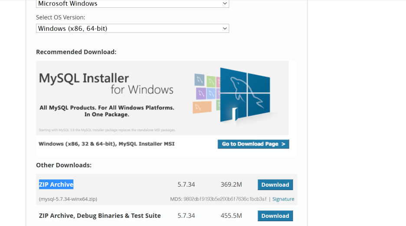The image size is (406, 226).
Task: Open the Windows (x86, 64-bit) OS version dropdown
Action: point(132,29)
